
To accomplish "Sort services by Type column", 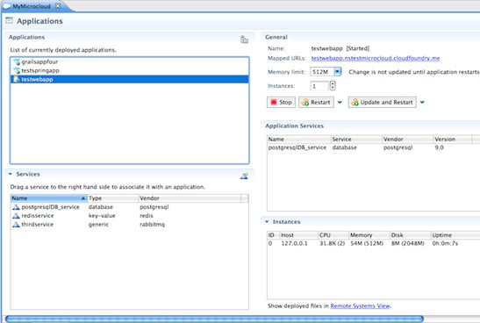I will 113,198.
